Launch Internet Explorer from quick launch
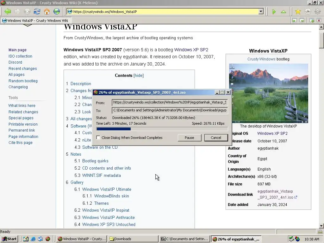 (x=33, y=239)
